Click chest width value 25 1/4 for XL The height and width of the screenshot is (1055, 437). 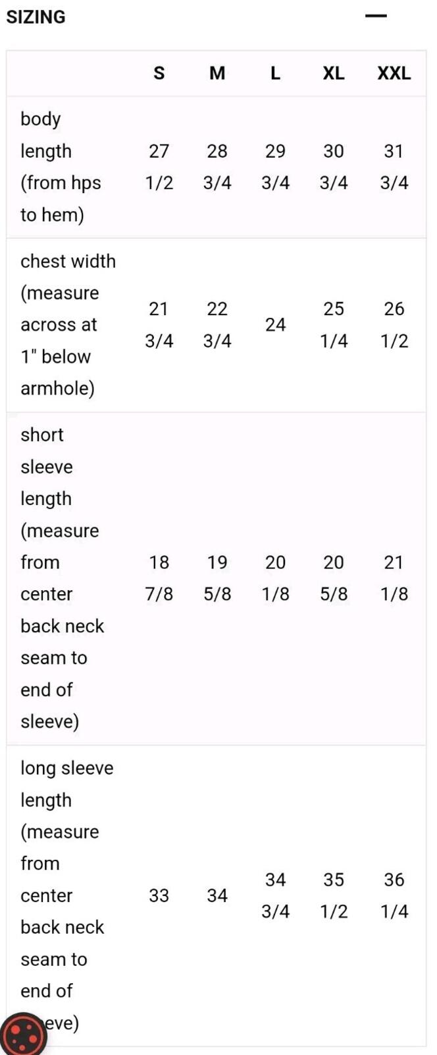point(334,324)
